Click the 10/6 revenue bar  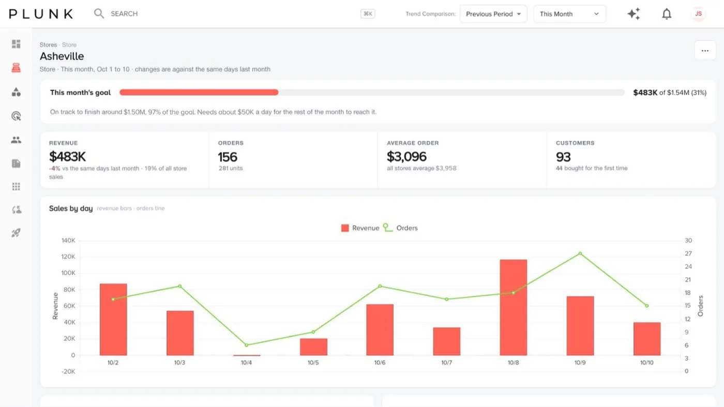(x=380, y=329)
